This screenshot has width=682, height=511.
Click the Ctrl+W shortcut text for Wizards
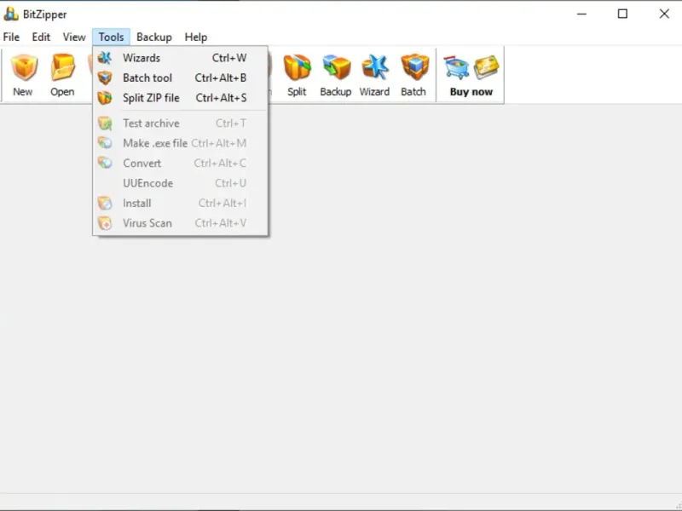click(229, 58)
